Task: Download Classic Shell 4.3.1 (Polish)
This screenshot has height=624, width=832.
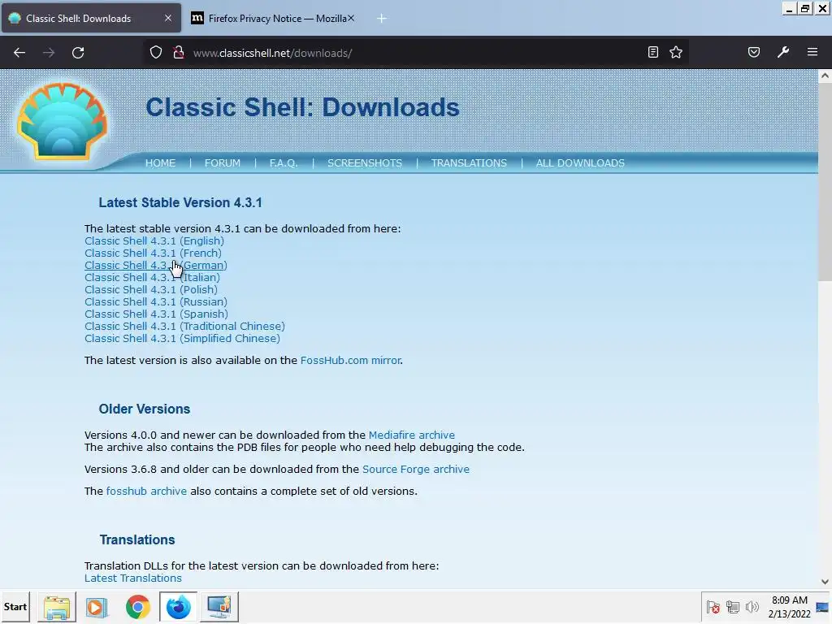Action: pos(151,290)
